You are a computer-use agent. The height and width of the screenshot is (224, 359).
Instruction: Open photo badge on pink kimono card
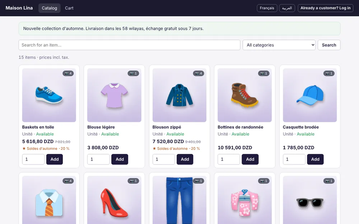[x=264, y=181]
